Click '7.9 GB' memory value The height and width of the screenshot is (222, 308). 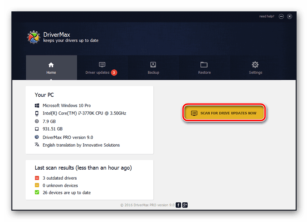tap(49, 121)
